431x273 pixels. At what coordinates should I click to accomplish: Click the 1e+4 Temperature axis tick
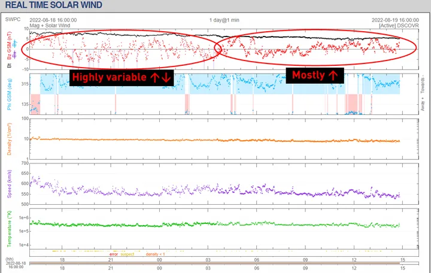pyautogui.click(x=23, y=245)
